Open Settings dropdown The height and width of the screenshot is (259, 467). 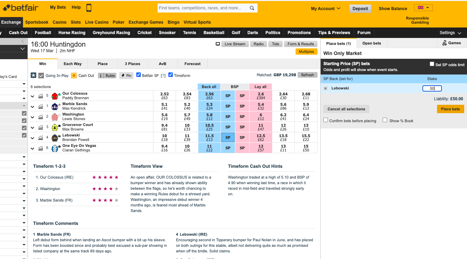click(450, 33)
